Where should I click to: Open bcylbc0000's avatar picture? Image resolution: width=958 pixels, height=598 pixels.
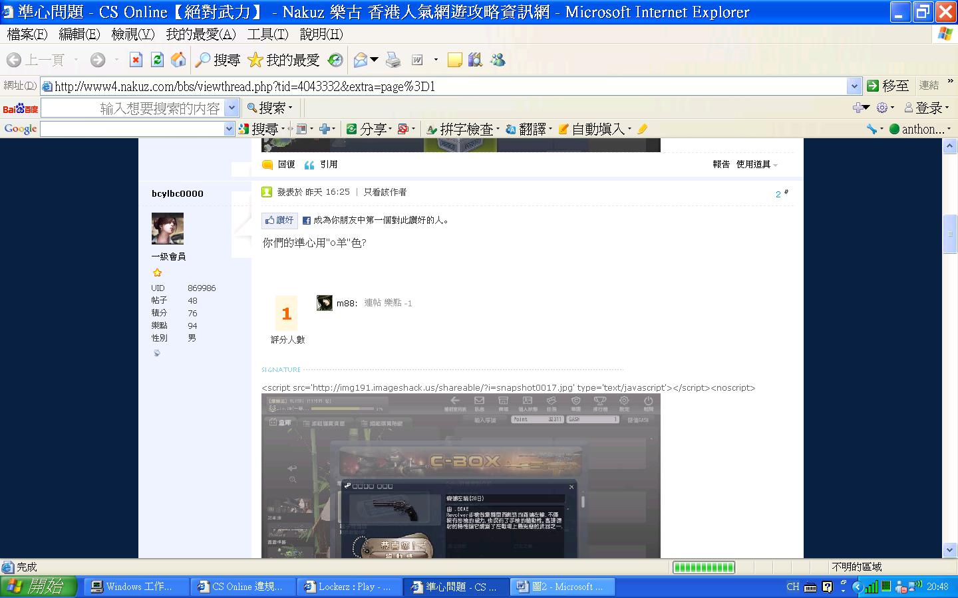pyautogui.click(x=168, y=229)
